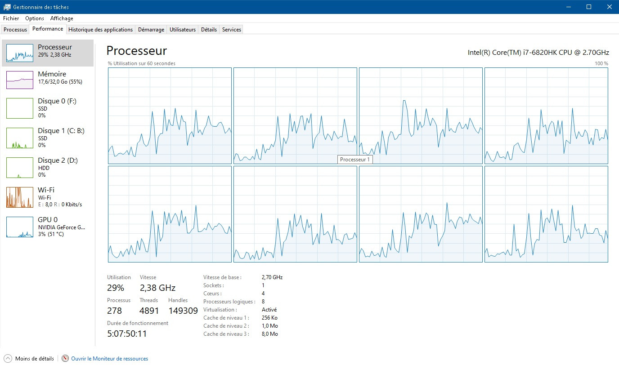Switch to the Historique des applications tab
This screenshot has width=619, height=365.
click(101, 30)
